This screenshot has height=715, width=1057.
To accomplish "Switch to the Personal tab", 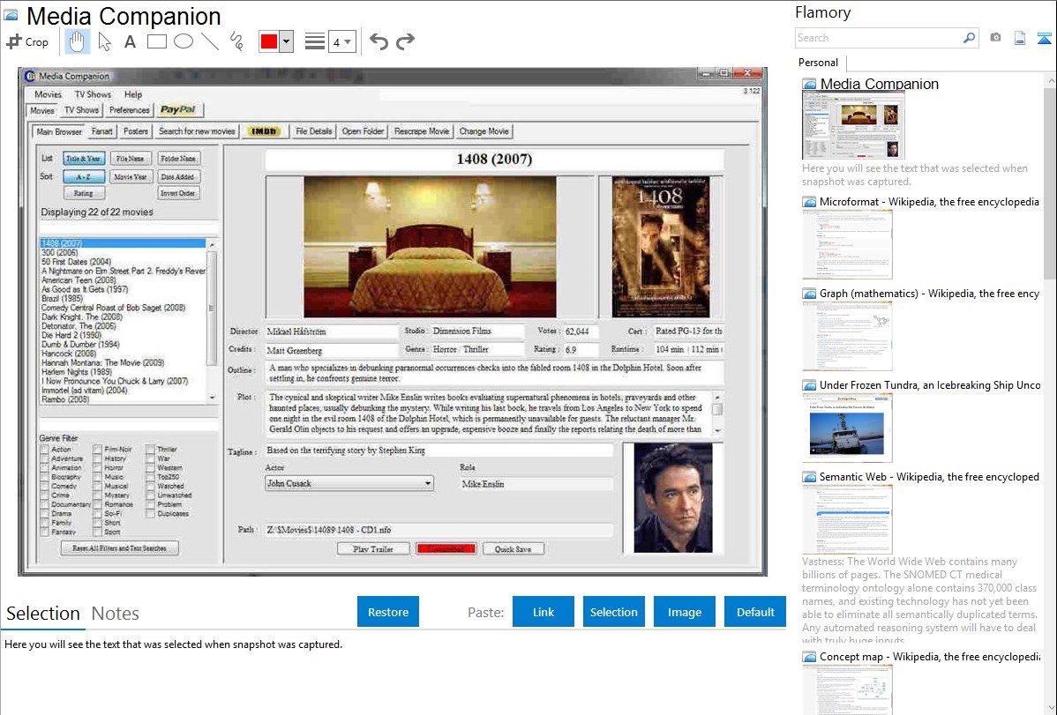I will click(819, 62).
